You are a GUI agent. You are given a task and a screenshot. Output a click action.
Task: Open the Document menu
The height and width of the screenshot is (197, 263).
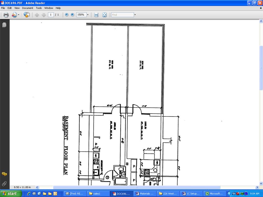point(27,8)
